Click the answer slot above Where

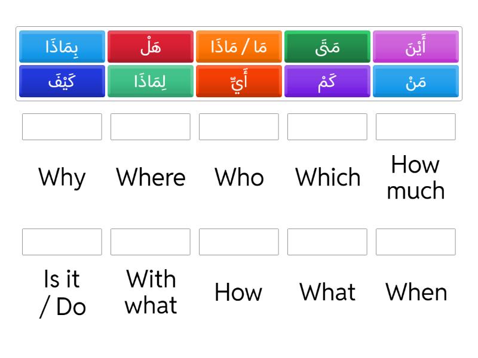[x=151, y=126]
